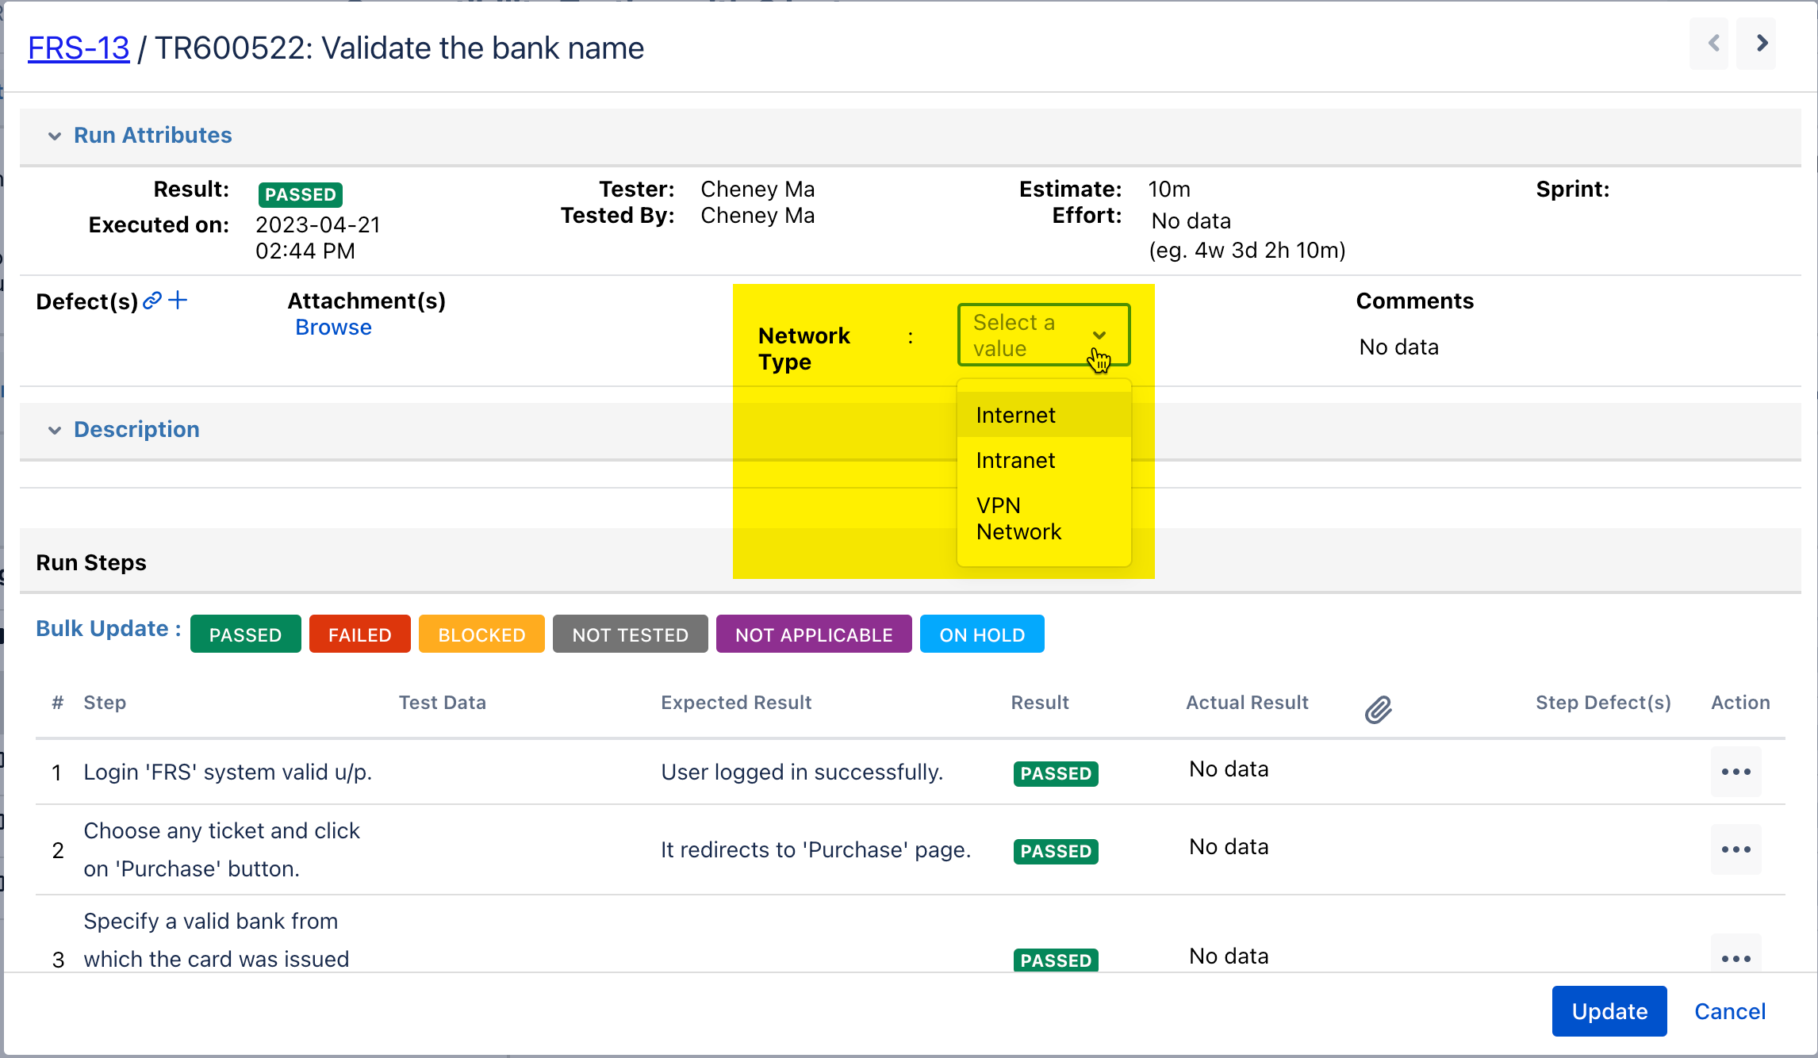Click step 2 PASSED result badge

pyautogui.click(x=1055, y=851)
